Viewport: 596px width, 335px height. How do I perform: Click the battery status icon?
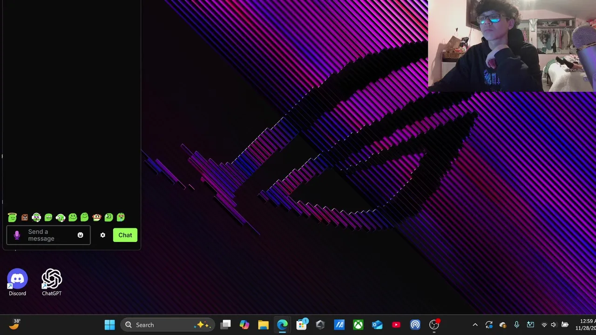pos(565,325)
